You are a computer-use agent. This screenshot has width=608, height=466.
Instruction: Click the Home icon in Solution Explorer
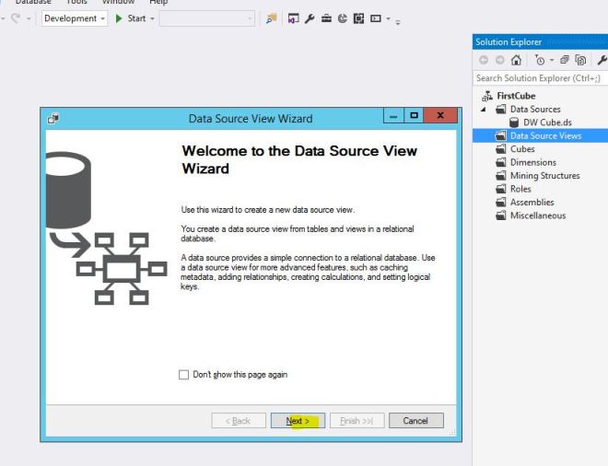[516, 61]
